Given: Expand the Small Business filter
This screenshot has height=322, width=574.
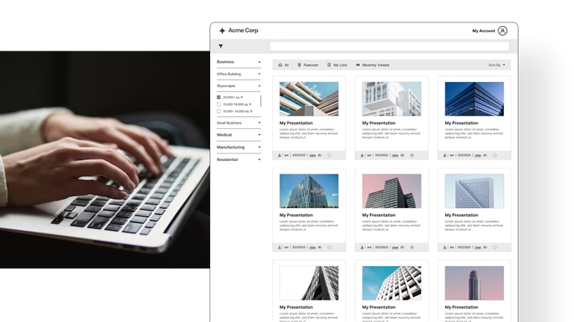Looking at the screenshot, I should pos(259,123).
